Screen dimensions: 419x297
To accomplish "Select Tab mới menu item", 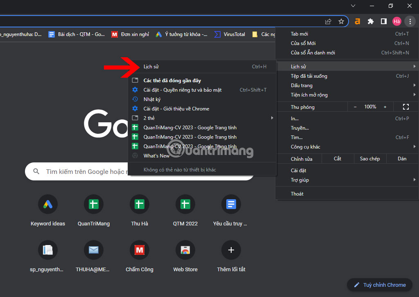I will 347,34.
